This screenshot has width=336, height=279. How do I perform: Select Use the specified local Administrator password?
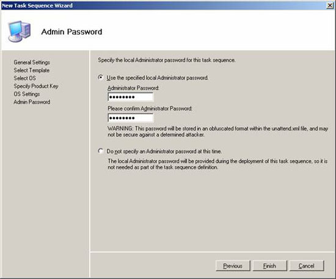tap(101, 78)
